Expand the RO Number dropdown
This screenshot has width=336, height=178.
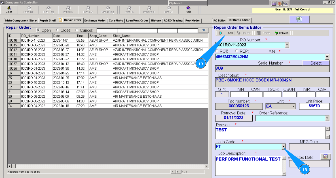click(287, 45)
